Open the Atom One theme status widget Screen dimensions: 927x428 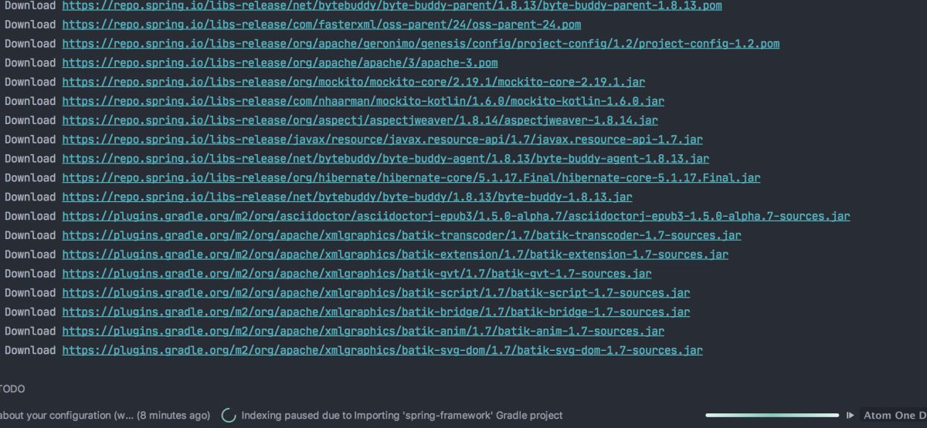click(x=895, y=416)
